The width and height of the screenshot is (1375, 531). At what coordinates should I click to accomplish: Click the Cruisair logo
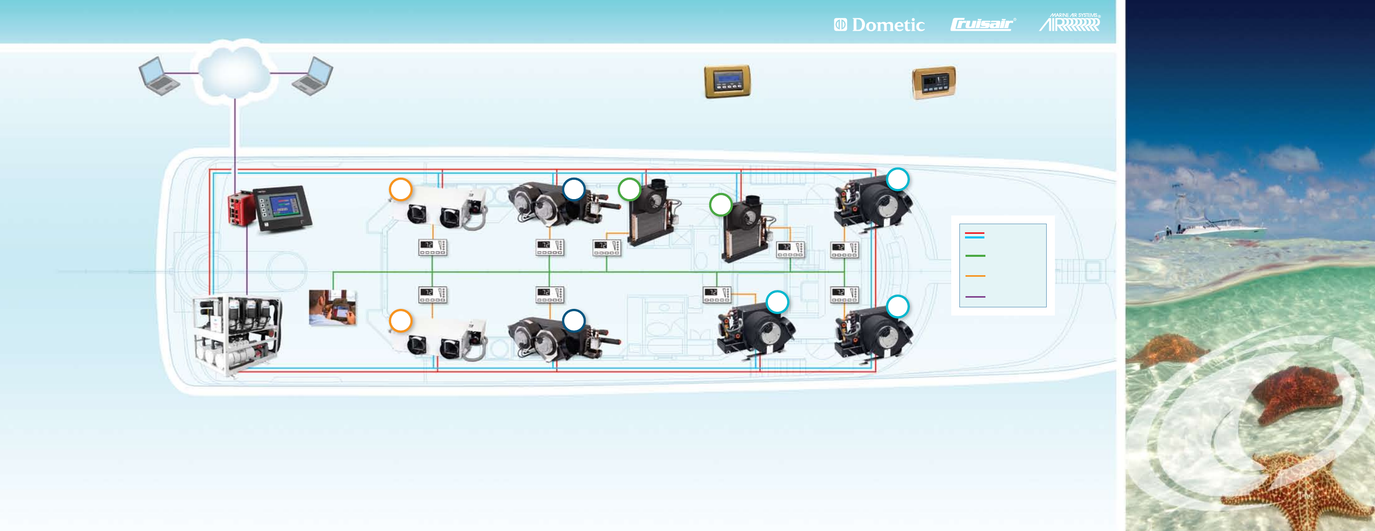click(983, 24)
